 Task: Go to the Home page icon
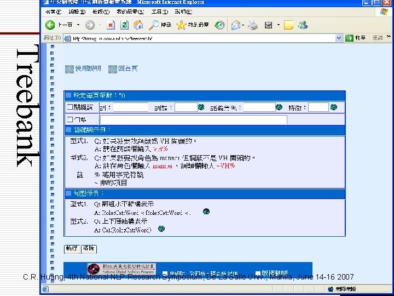point(138,25)
